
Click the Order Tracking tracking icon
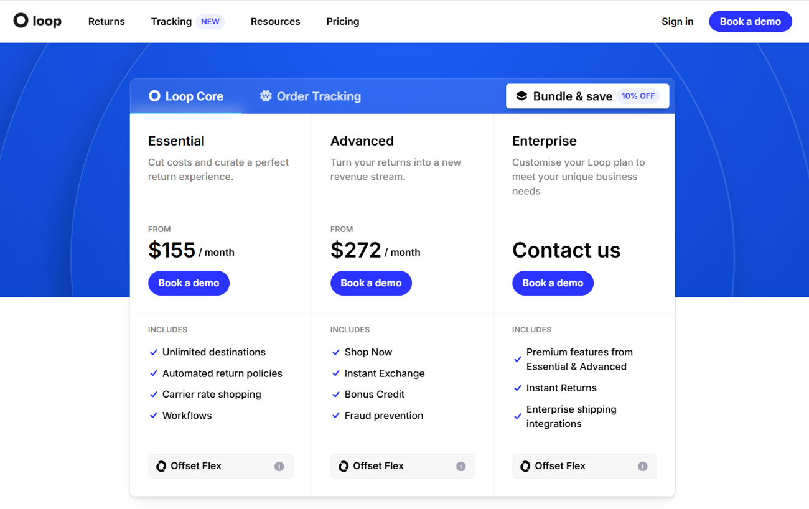point(266,96)
